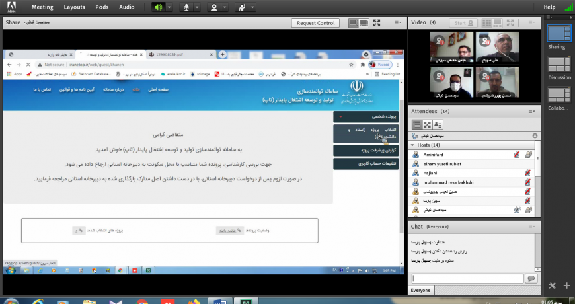Viewport: 575px width, 304px height.
Task: Click paused icon on bottom-right video feed
Action: [x=486, y=76]
